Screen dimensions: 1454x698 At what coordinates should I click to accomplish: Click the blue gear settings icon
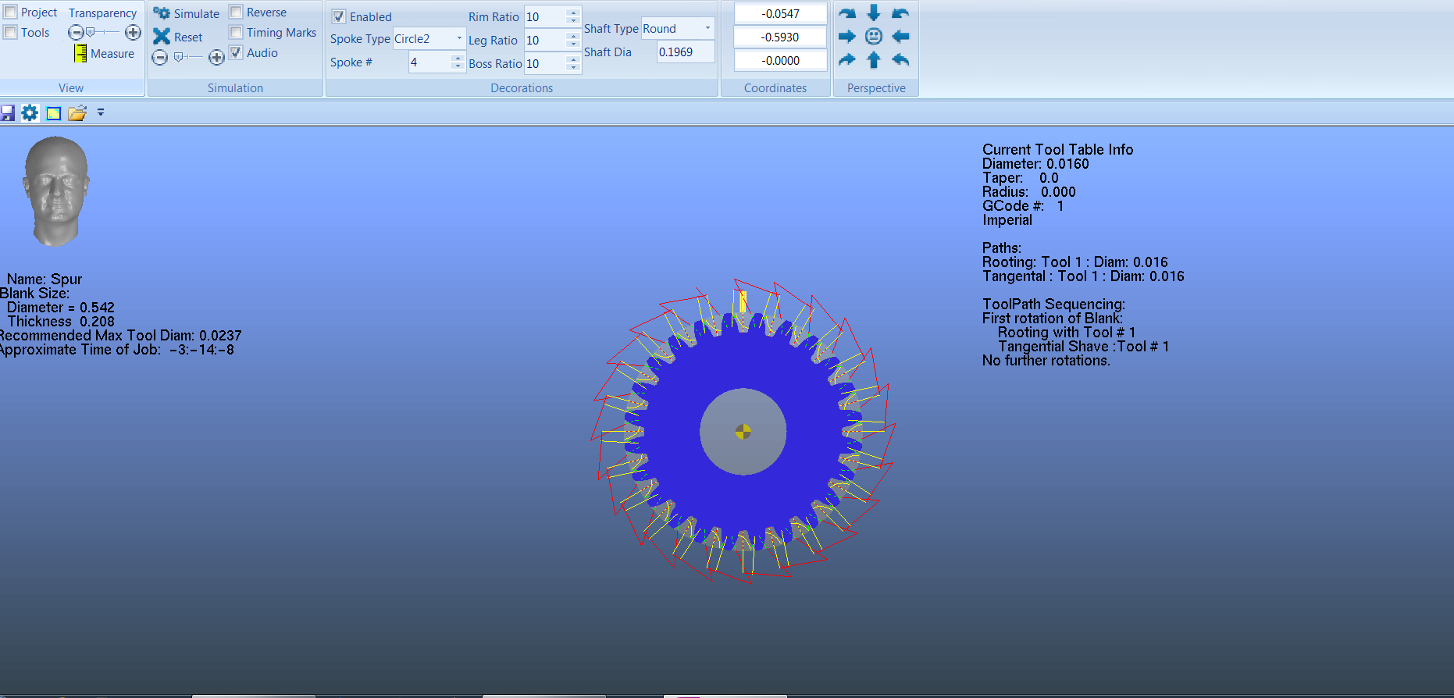click(x=30, y=113)
